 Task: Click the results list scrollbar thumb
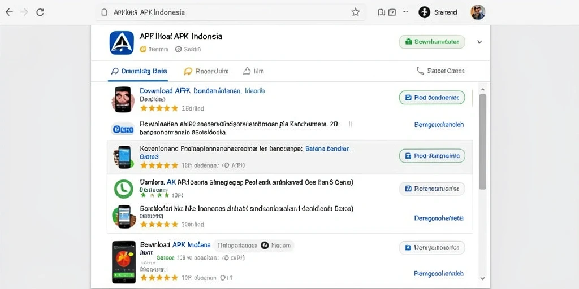click(483, 142)
